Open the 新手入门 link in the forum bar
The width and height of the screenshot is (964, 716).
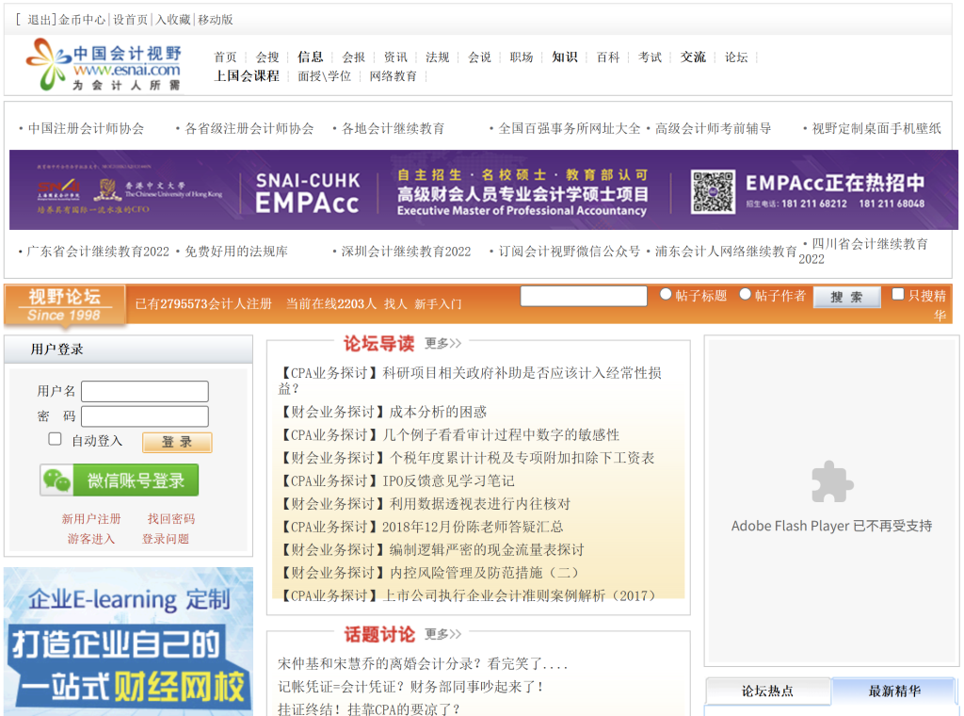click(x=438, y=304)
